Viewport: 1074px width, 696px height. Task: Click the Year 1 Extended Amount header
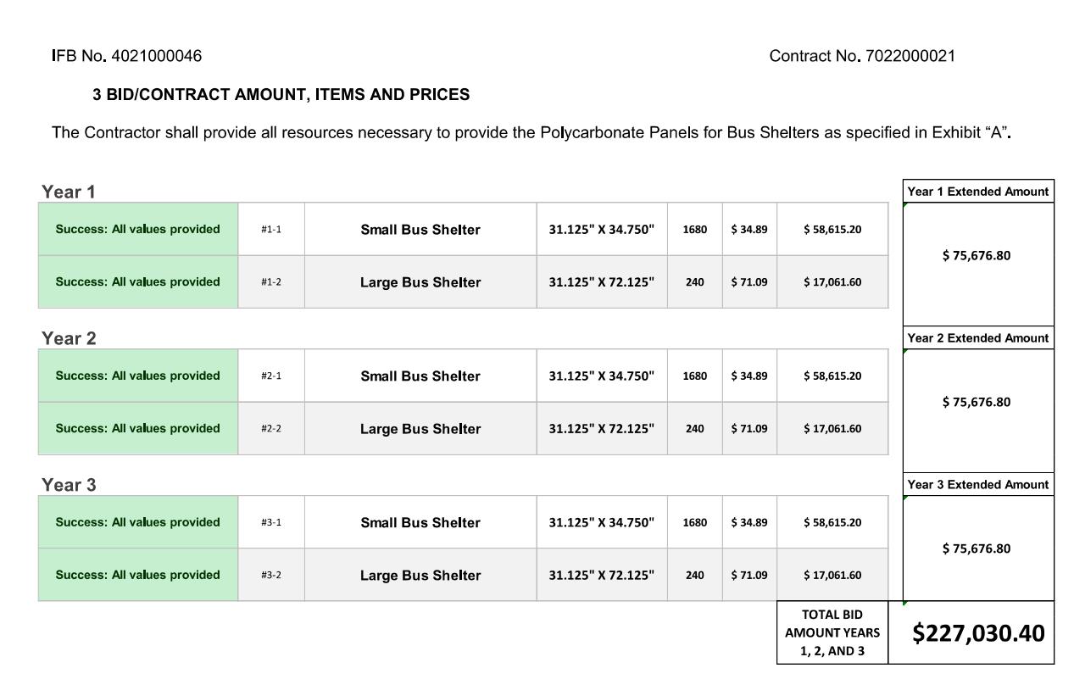pyautogui.click(x=977, y=192)
